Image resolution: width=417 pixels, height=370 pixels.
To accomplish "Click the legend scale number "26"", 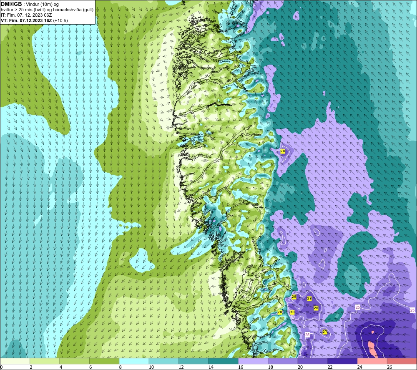I will (389, 367).
